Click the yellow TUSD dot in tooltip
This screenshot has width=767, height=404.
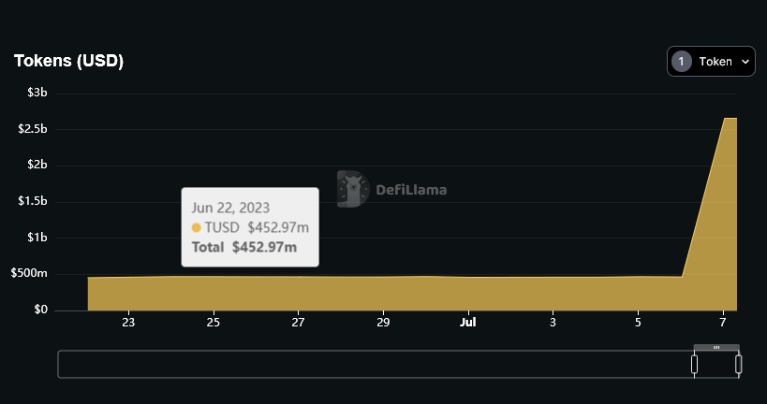click(x=197, y=227)
